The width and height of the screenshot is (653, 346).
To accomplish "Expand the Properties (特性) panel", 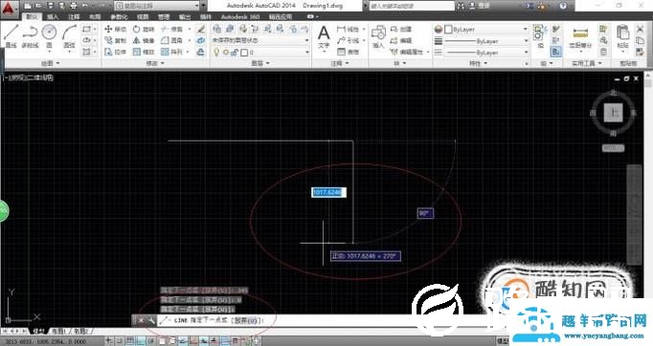I will (x=478, y=63).
